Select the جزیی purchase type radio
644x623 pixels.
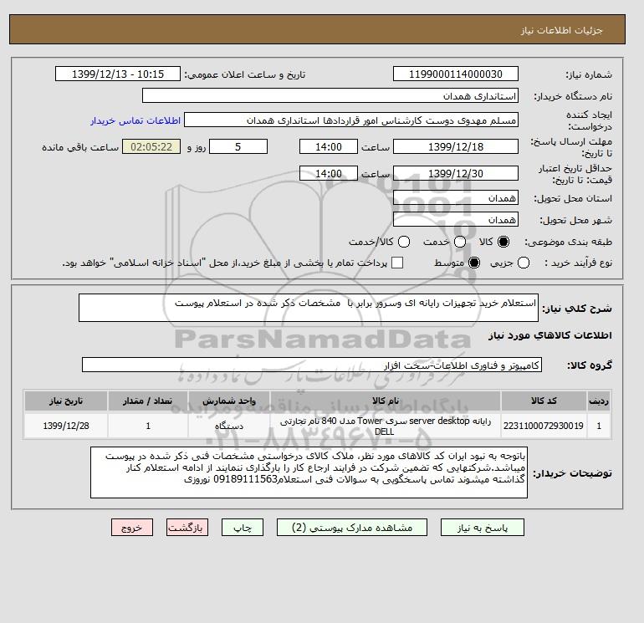click(x=524, y=263)
